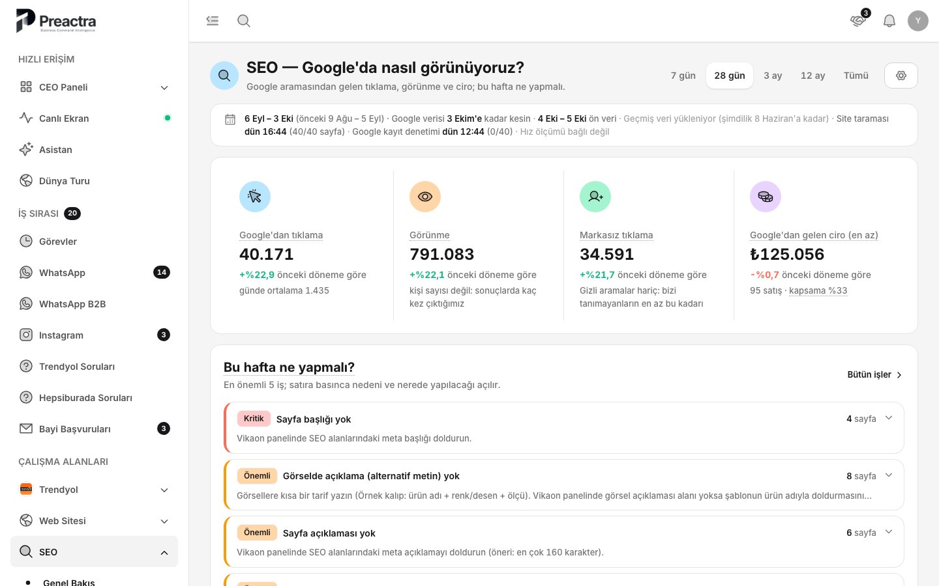Open Instagram in sidebar
Image resolution: width=939 pixels, height=586 pixels.
pyautogui.click(x=94, y=335)
